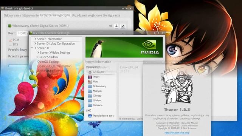The width and height of the screenshot is (242, 136).
Task: Click the Przeglądanie sieci network globe icon
Action: click(x=90, y=116)
